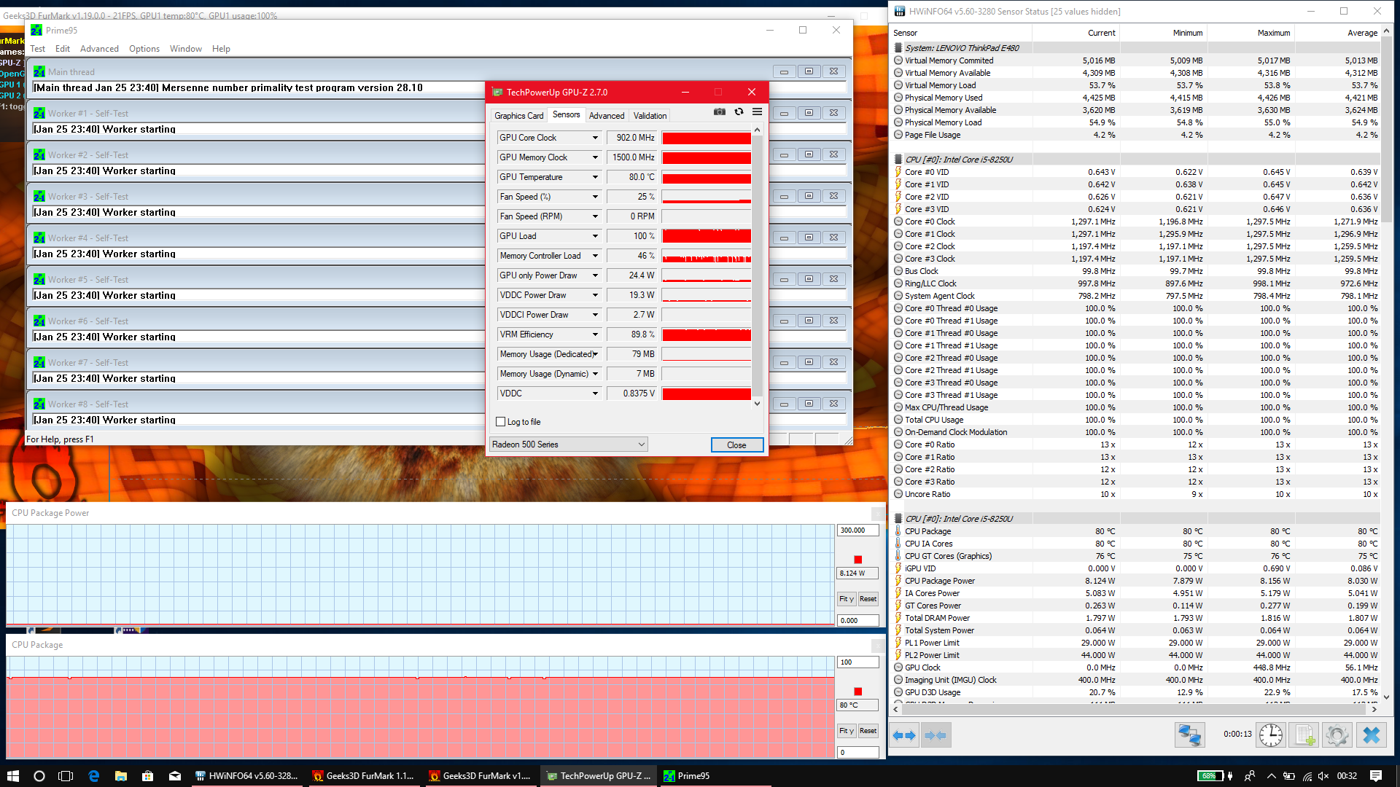Switch to GPU-Z Validation tab

point(650,116)
